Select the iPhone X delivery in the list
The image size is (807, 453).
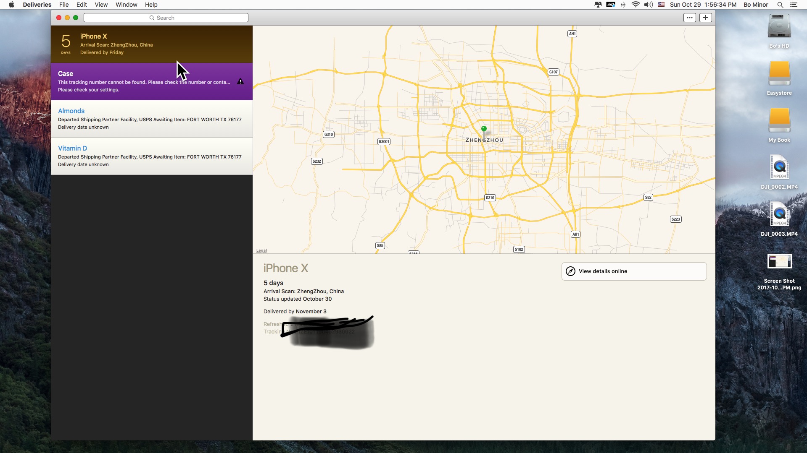click(151, 44)
